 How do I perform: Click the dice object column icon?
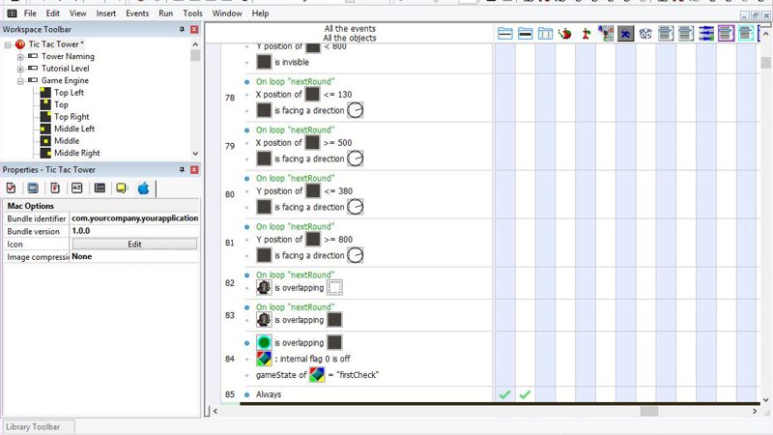pyautogui.click(x=645, y=34)
